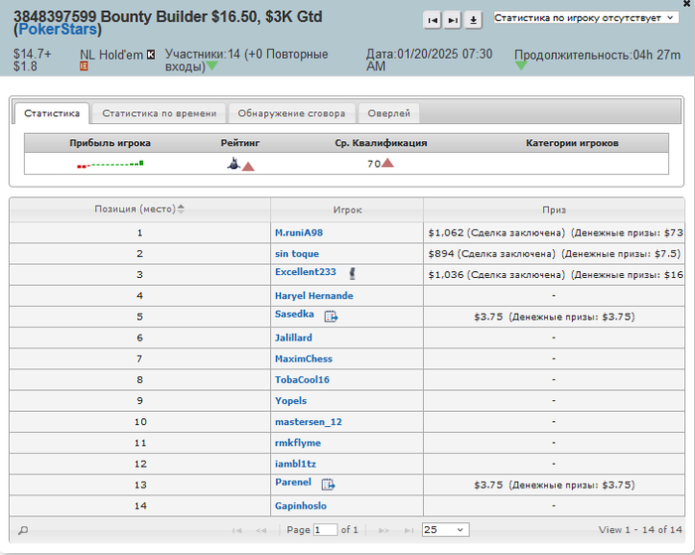The width and height of the screenshot is (695, 555).
Task: Click Parenel's $3.75 prize cell
Action: pyautogui.click(x=554, y=485)
